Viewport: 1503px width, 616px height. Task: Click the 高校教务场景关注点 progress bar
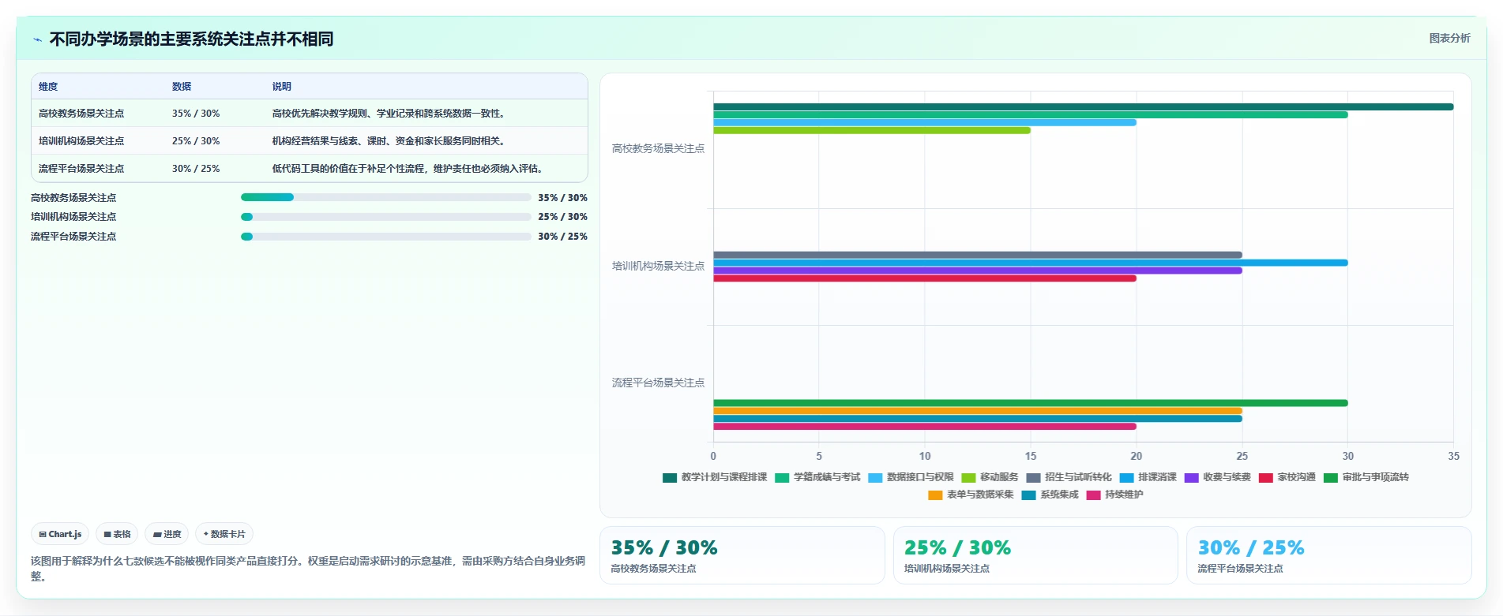[385, 197]
